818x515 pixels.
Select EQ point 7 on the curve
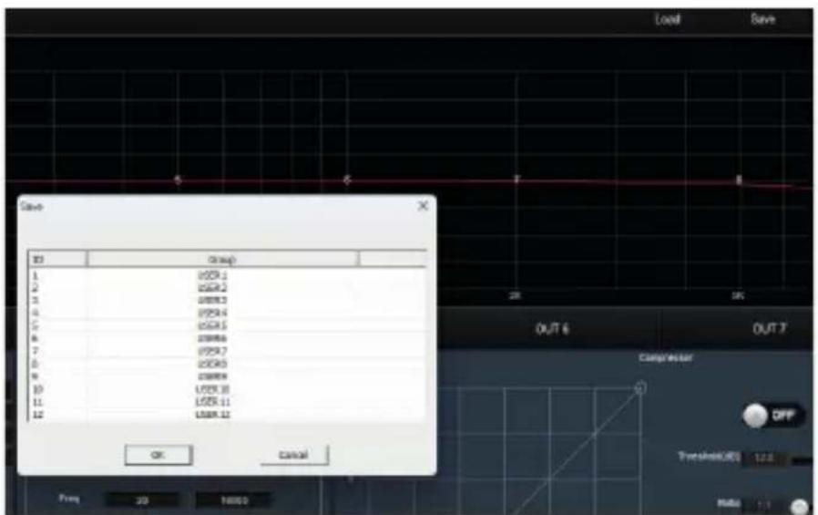pyautogui.click(x=517, y=180)
